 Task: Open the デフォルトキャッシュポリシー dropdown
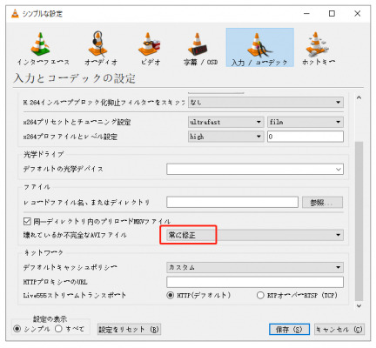coord(255,267)
